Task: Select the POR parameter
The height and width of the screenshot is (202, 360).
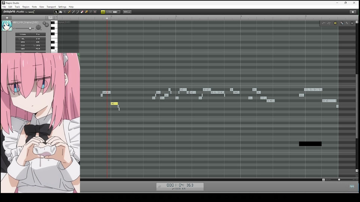Action: click(x=38, y=49)
